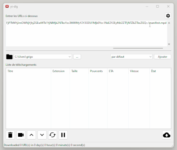The height and width of the screenshot is (150, 177).
Task: Browse for folder with the '...' button
Action: [77, 57]
